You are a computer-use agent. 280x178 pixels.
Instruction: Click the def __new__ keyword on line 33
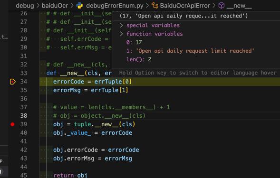(51, 73)
